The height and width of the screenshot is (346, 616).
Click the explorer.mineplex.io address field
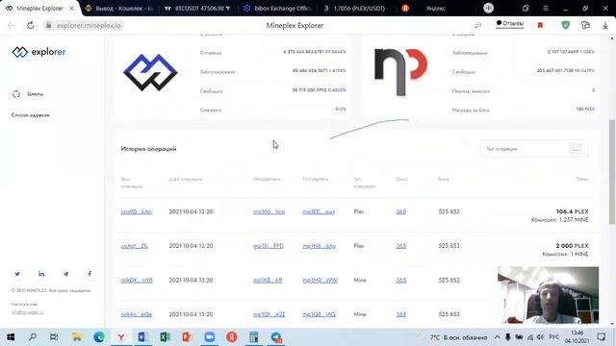click(88, 26)
